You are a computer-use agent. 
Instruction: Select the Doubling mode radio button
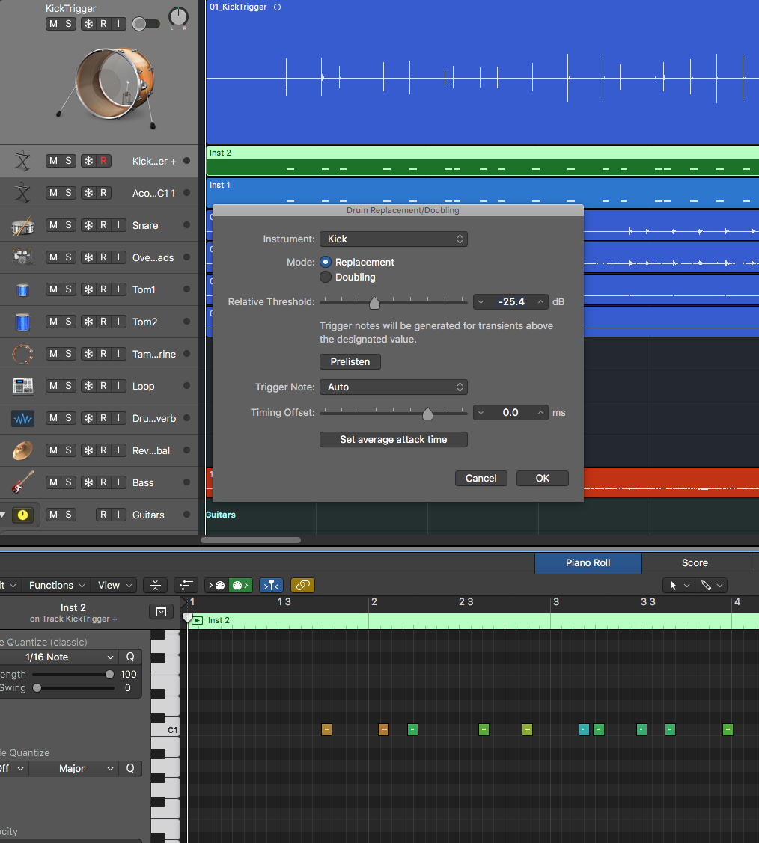coord(326,278)
